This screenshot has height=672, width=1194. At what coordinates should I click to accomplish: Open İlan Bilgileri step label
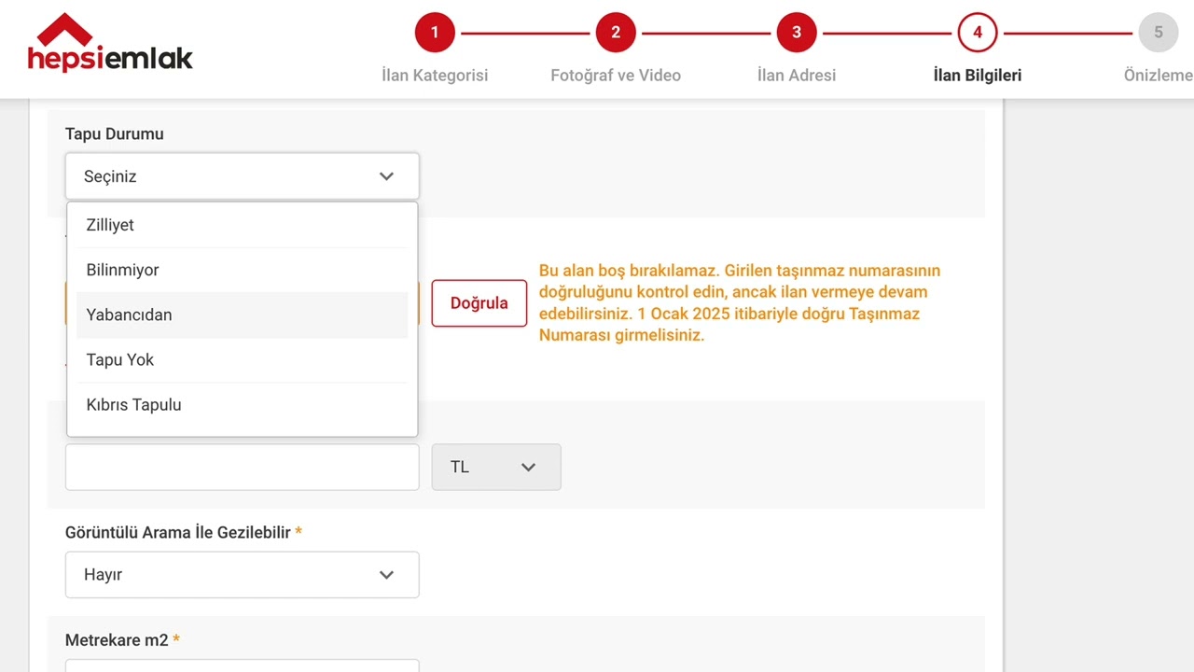click(978, 76)
